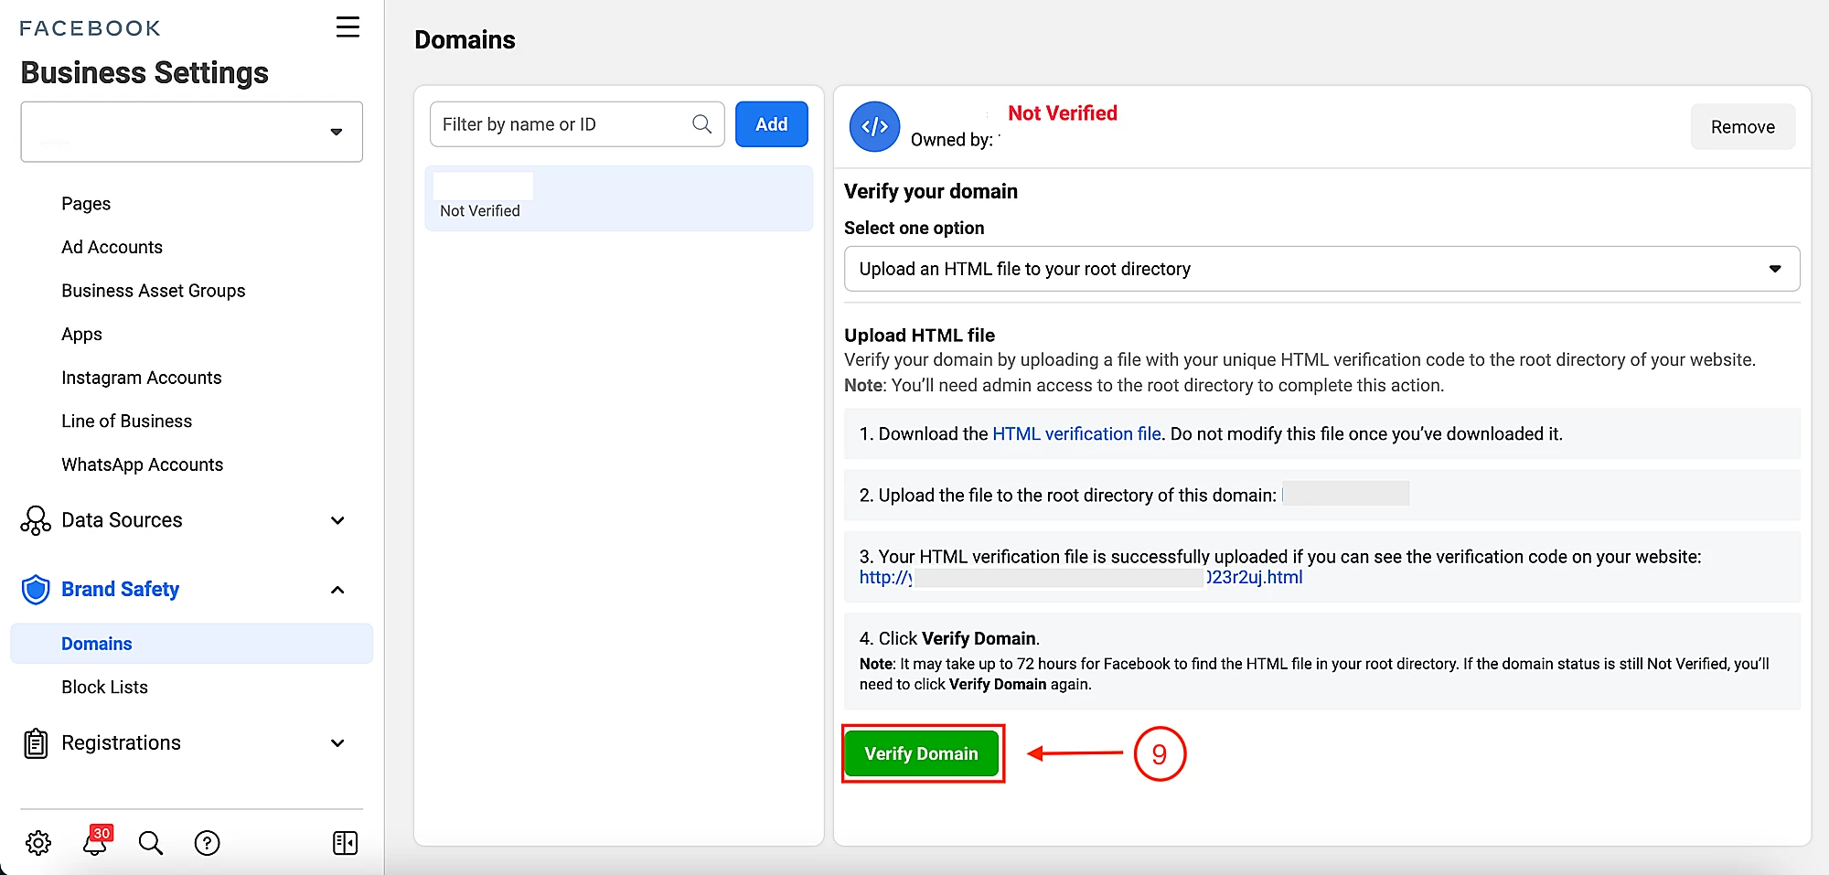Click the Remove button
Viewport: 1829px width, 875px height.
(1743, 127)
